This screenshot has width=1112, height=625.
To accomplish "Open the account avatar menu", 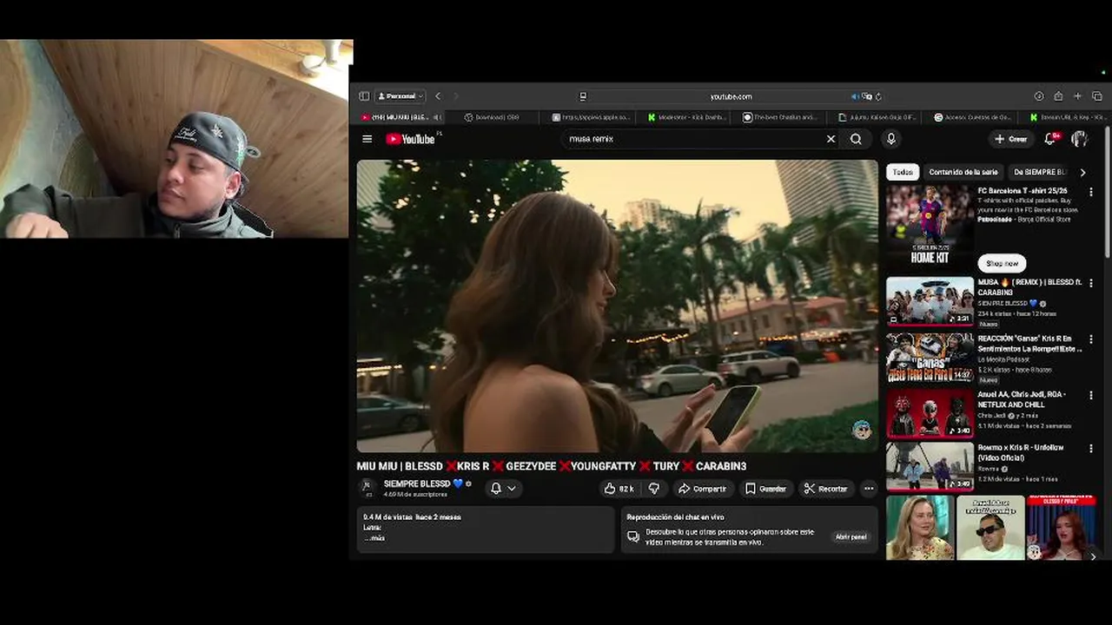I will click(x=1080, y=139).
